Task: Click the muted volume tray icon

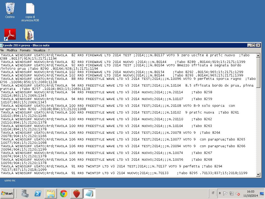Action: click(238, 193)
